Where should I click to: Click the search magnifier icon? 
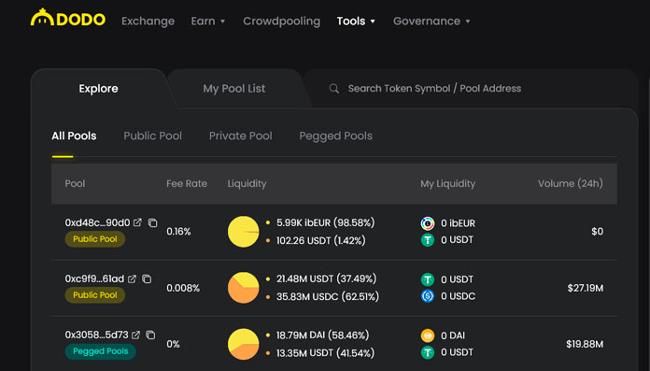pos(334,89)
